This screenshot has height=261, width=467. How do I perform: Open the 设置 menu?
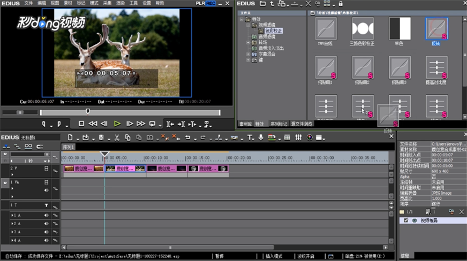pyautogui.click(x=147, y=3)
